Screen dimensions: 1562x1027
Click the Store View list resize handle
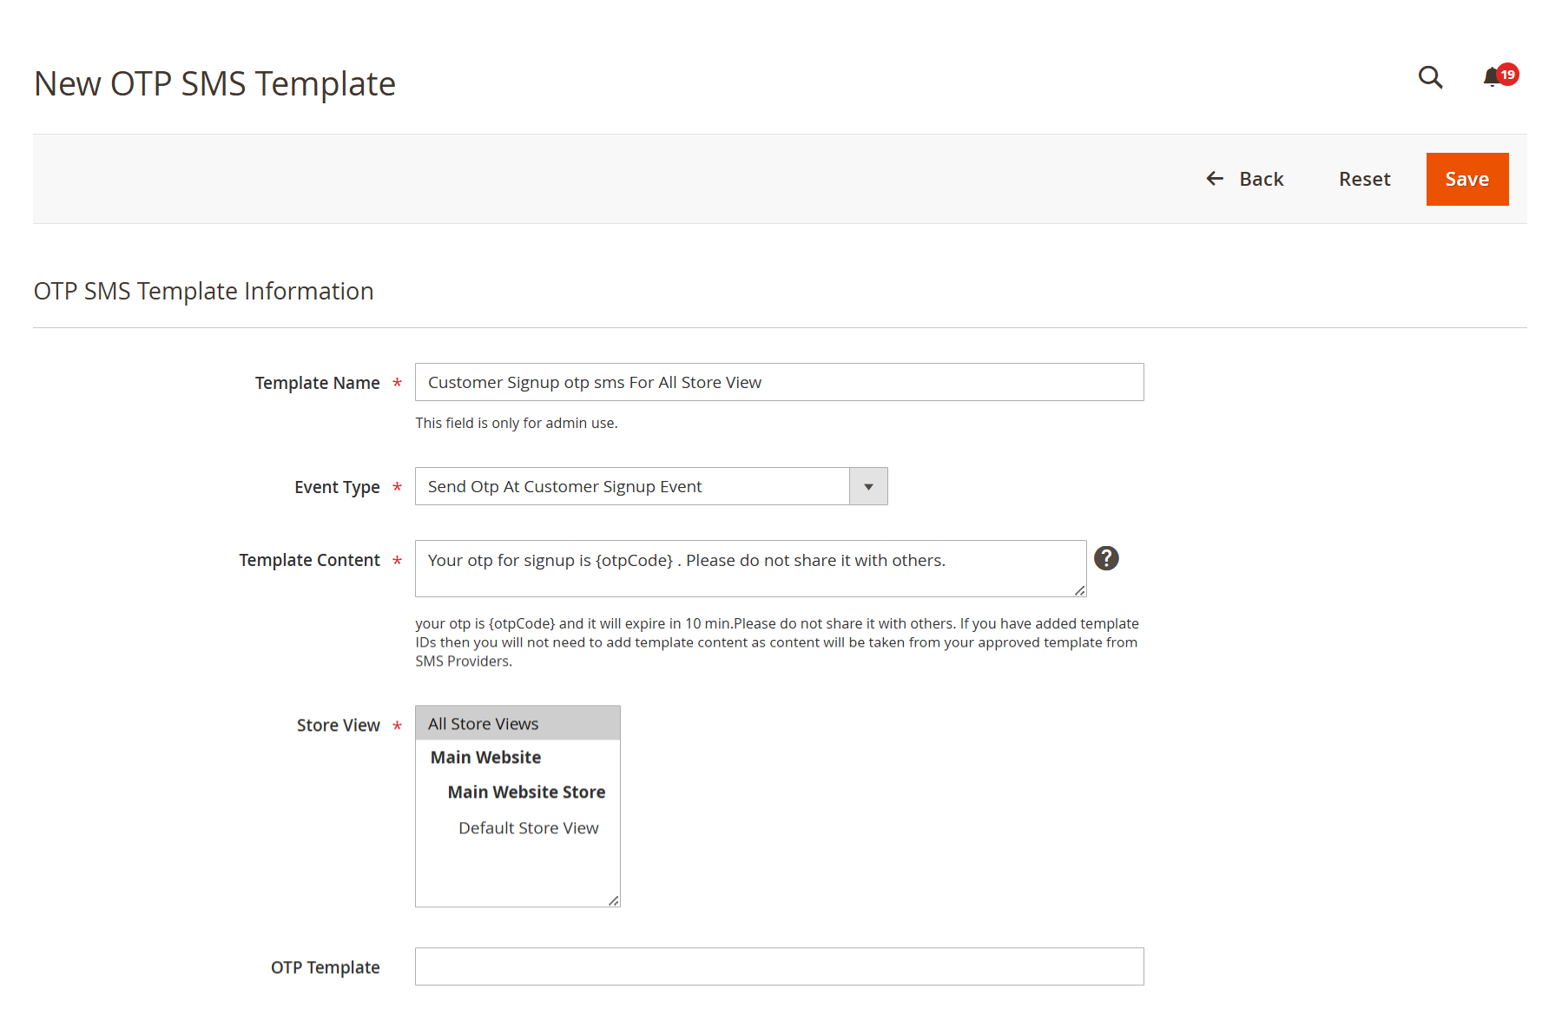tap(614, 901)
